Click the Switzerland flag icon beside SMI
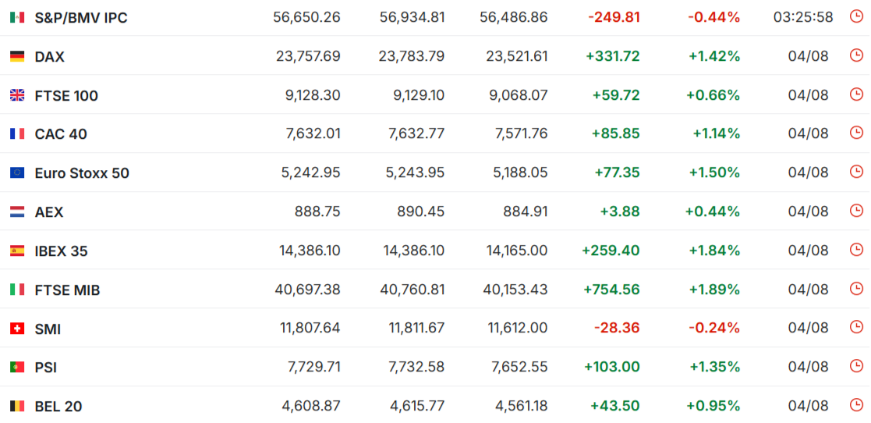 [17, 329]
